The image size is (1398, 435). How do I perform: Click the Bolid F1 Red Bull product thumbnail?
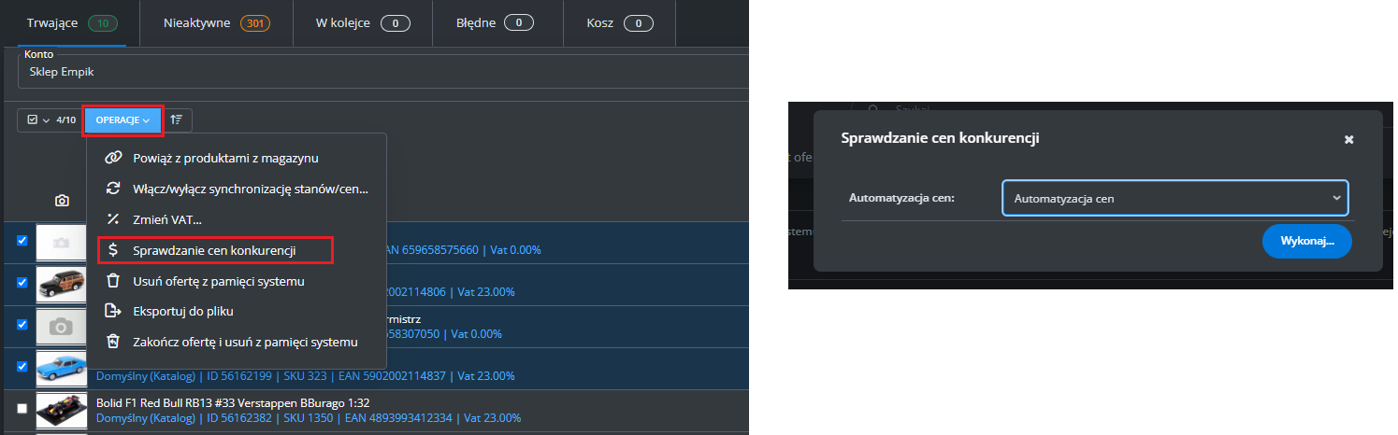[62, 409]
